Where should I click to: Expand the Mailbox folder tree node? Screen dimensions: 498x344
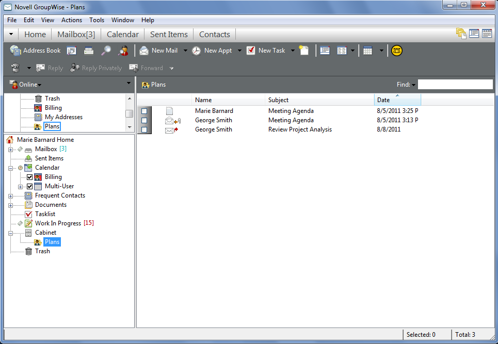point(10,150)
